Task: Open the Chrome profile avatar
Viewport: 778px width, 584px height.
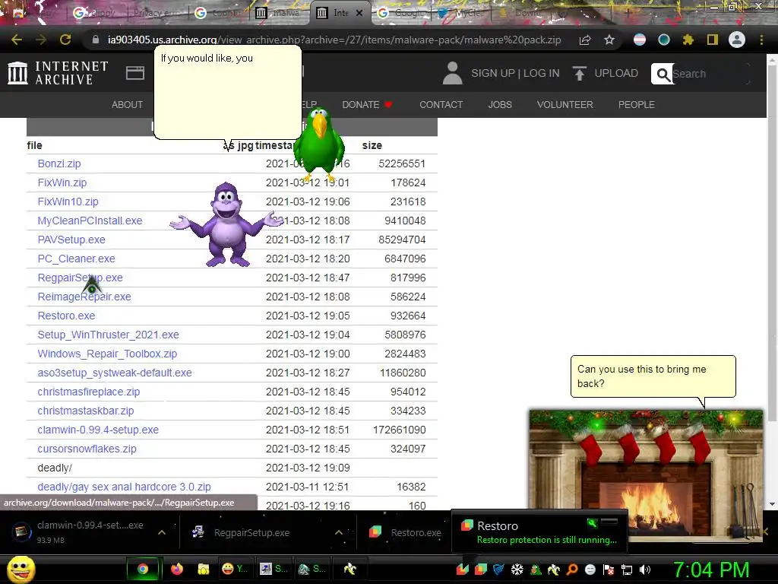Action: click(x=737, y=40)
